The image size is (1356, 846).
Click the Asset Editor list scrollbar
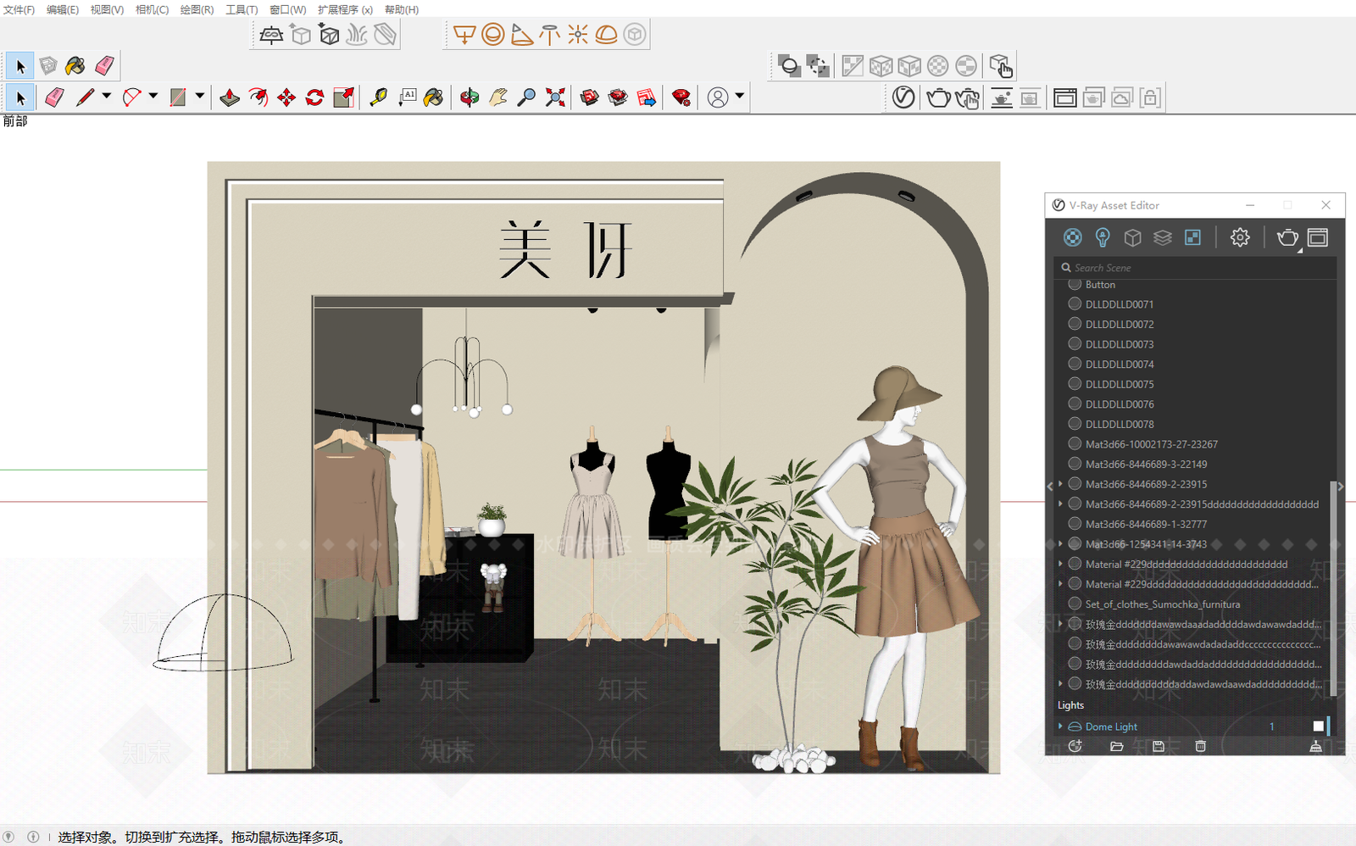[1332, 589]
